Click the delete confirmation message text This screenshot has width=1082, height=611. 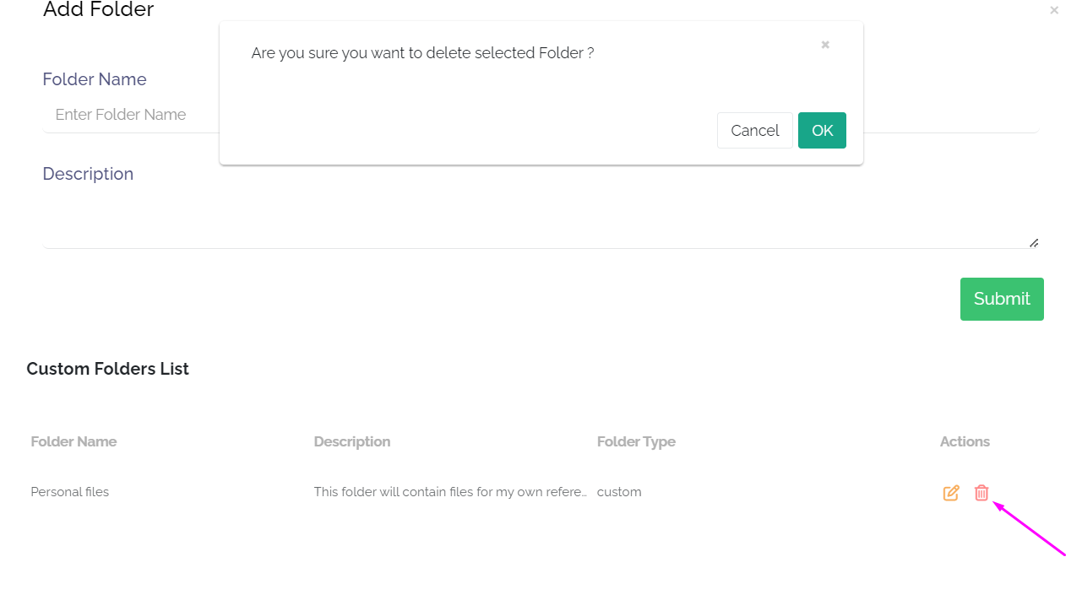422,53
